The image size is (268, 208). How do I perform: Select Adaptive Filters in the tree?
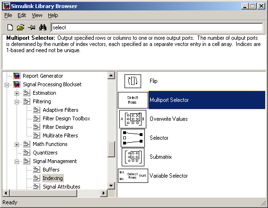coord(61,110)
